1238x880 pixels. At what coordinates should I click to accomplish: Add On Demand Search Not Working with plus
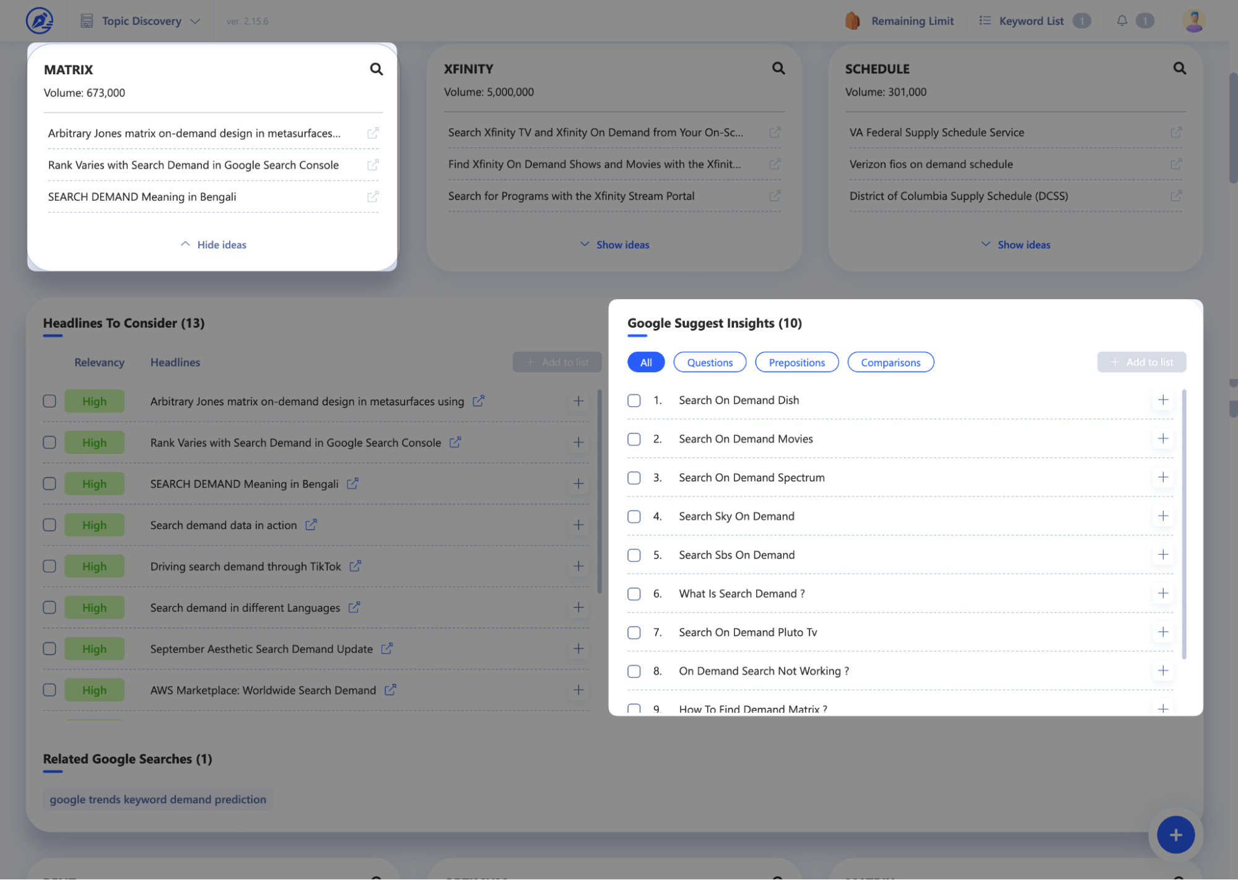pyautogui.click(x=1163, y=671)
